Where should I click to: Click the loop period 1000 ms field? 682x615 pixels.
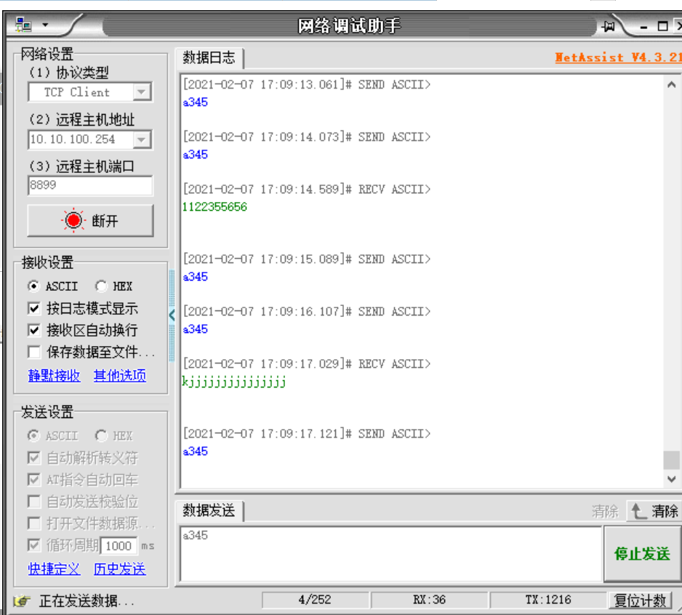click(x=119, y=545)
